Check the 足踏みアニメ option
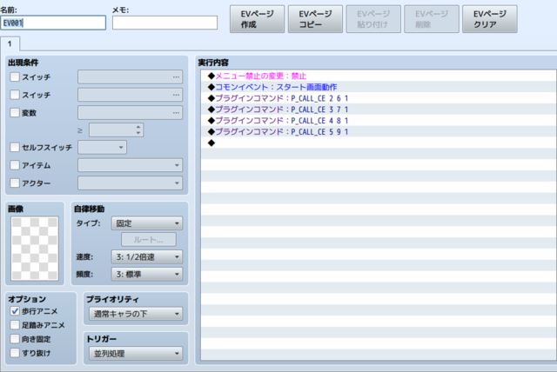 click(15, 325)
